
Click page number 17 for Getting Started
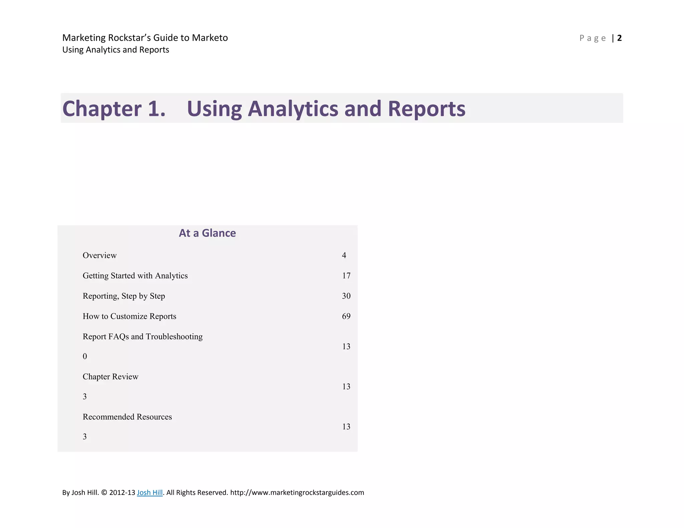pos(346,276)
